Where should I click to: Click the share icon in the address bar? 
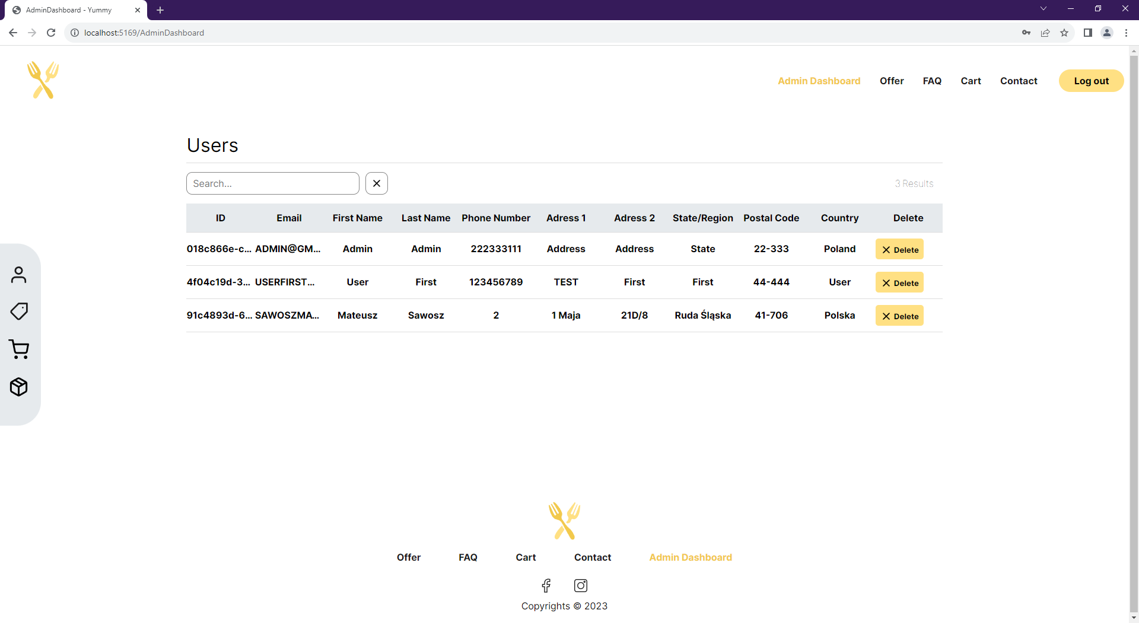pyautogui.click(x=1045, y=33)
